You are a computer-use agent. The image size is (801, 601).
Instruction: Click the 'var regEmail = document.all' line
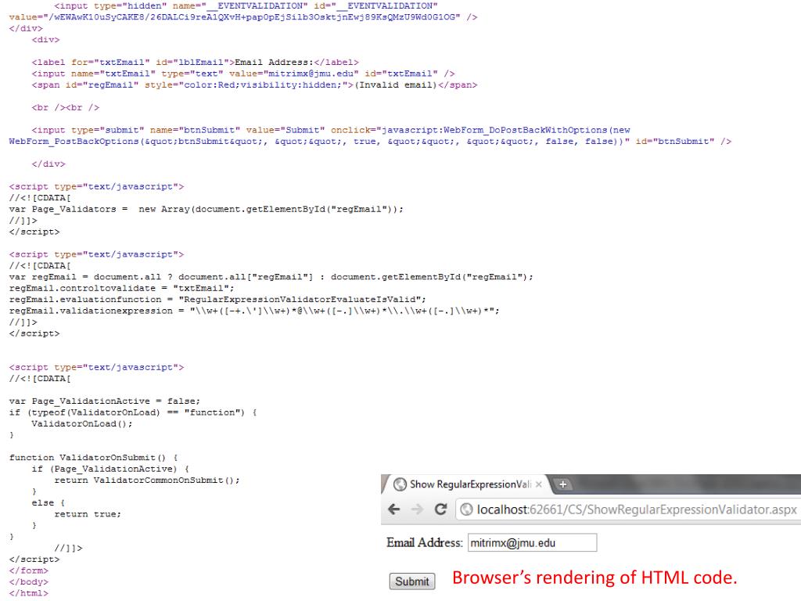tap(271, 277)
